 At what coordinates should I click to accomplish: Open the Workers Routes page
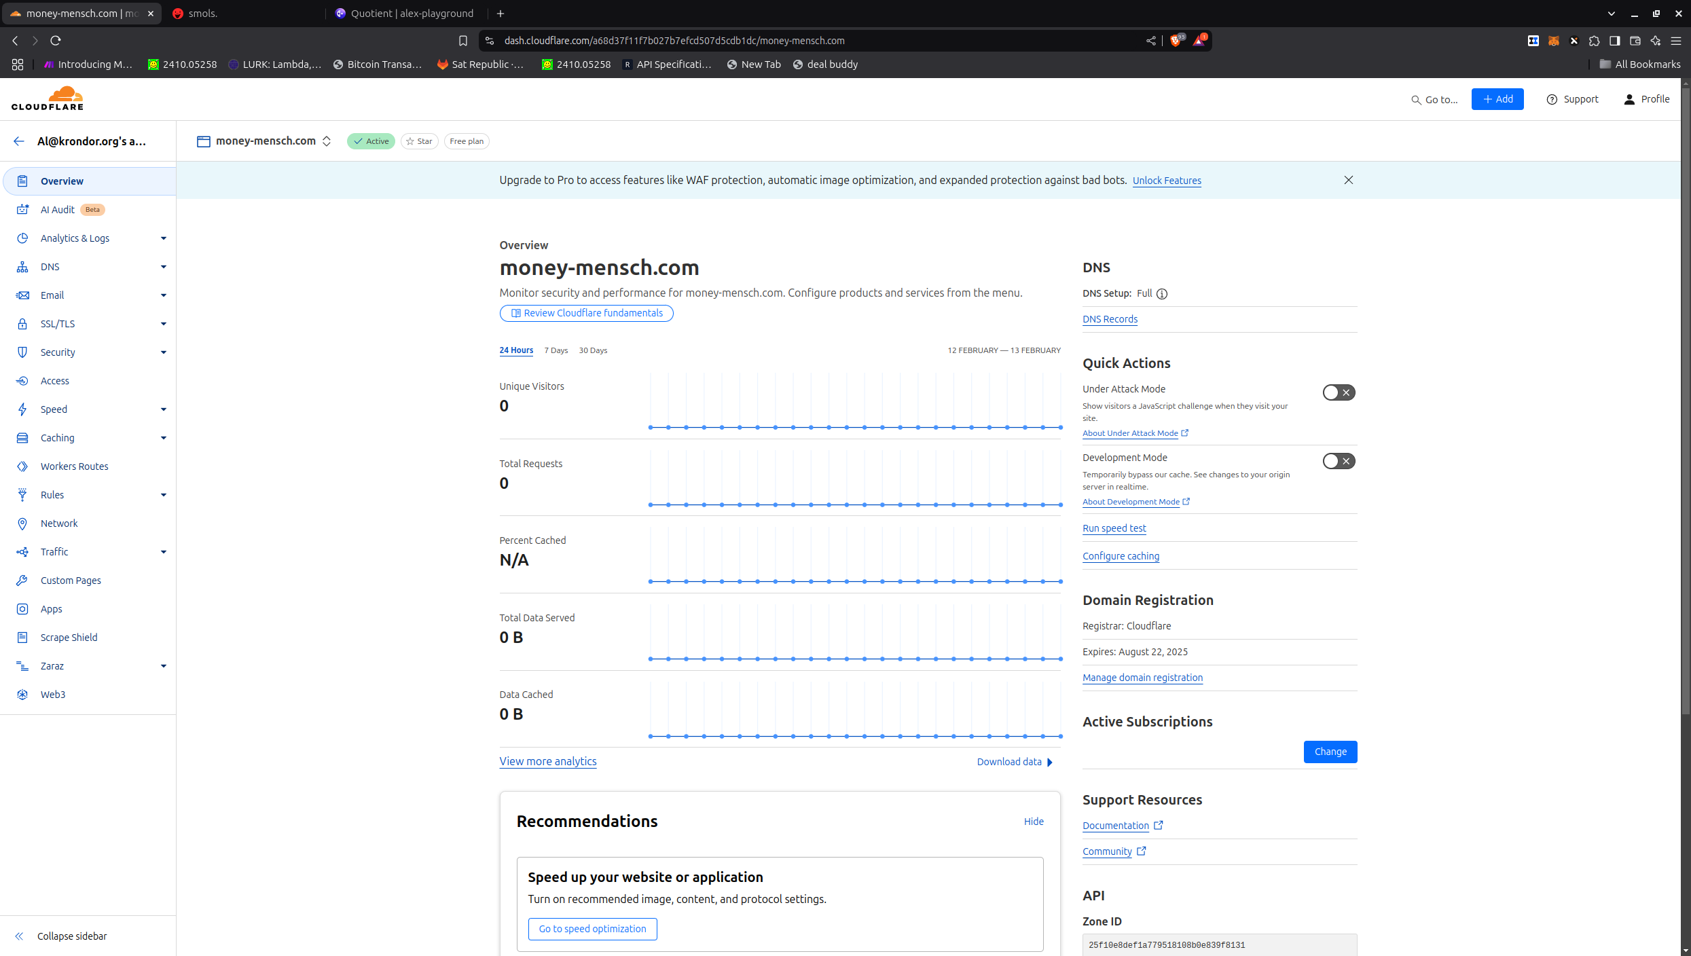click(x=74, y=466)
